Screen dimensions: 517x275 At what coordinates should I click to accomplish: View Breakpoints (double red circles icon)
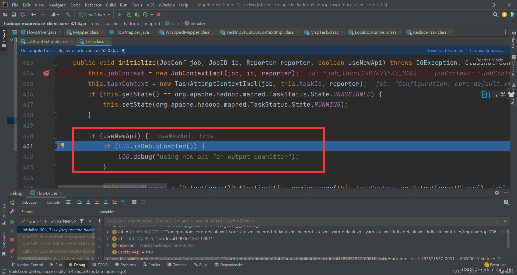pos(12,251)
